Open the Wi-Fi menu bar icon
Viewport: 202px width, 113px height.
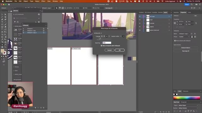coord(162,1)
